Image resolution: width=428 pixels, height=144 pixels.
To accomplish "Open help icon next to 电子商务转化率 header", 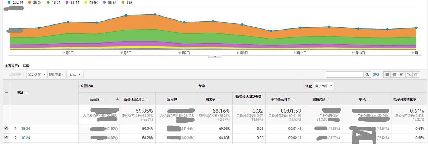I will 419,99.
